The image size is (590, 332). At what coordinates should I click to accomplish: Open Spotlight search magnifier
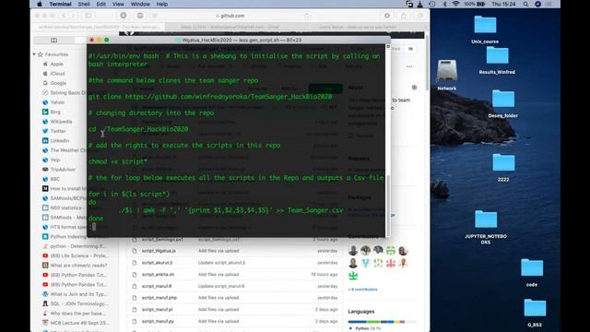[525, 4]
